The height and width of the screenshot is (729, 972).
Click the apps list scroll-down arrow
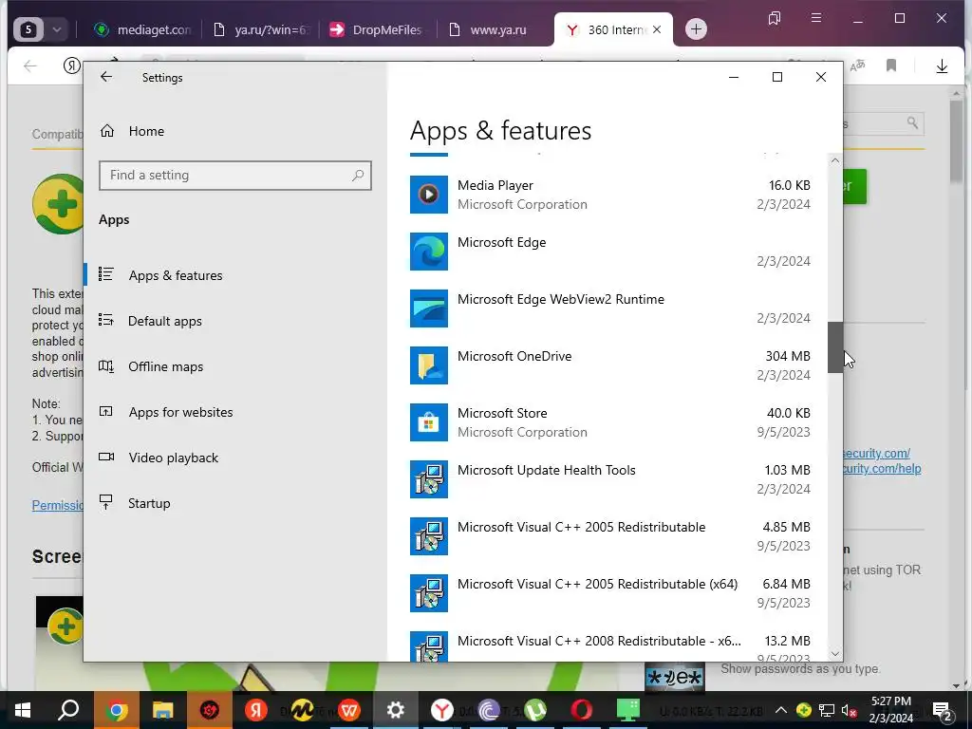[x=835, y=653]
